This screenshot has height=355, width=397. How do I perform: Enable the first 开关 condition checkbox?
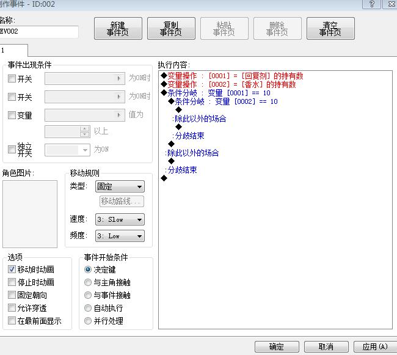pyautogui.click(x=12, y=78)
